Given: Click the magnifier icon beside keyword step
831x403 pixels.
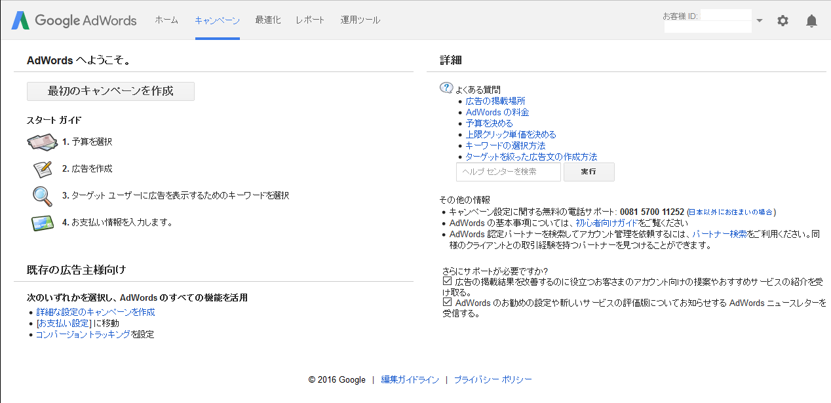Looking at the screenshot, I should point(43,196).
